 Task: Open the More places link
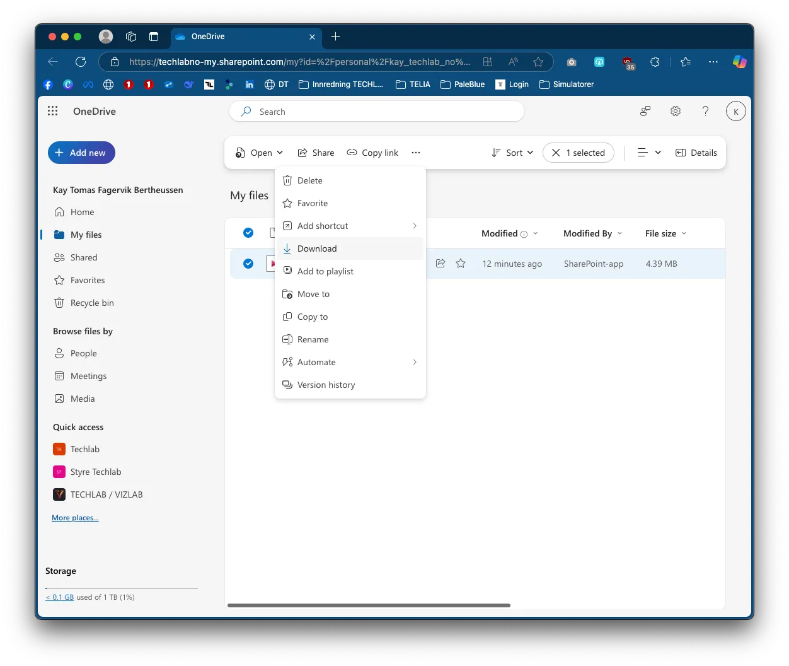(75, 518)
